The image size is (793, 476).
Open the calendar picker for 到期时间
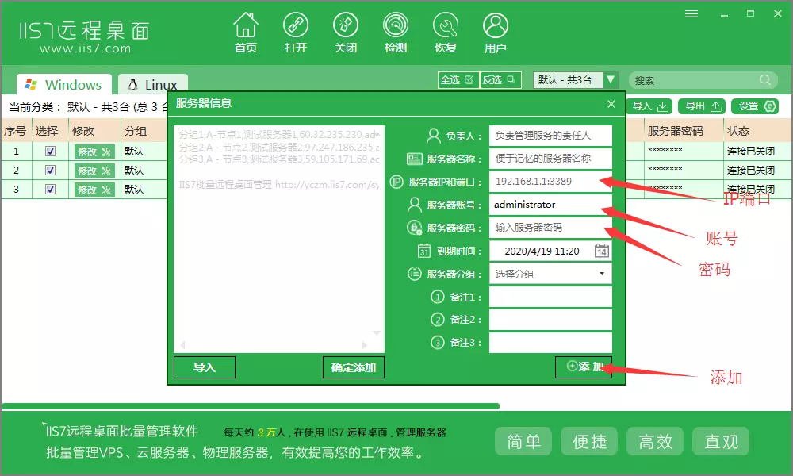point(601,251)
